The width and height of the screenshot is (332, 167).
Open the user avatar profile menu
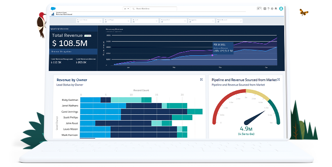281,9
